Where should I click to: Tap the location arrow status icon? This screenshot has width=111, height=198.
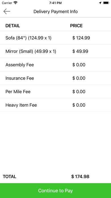[x=100, y=3]
